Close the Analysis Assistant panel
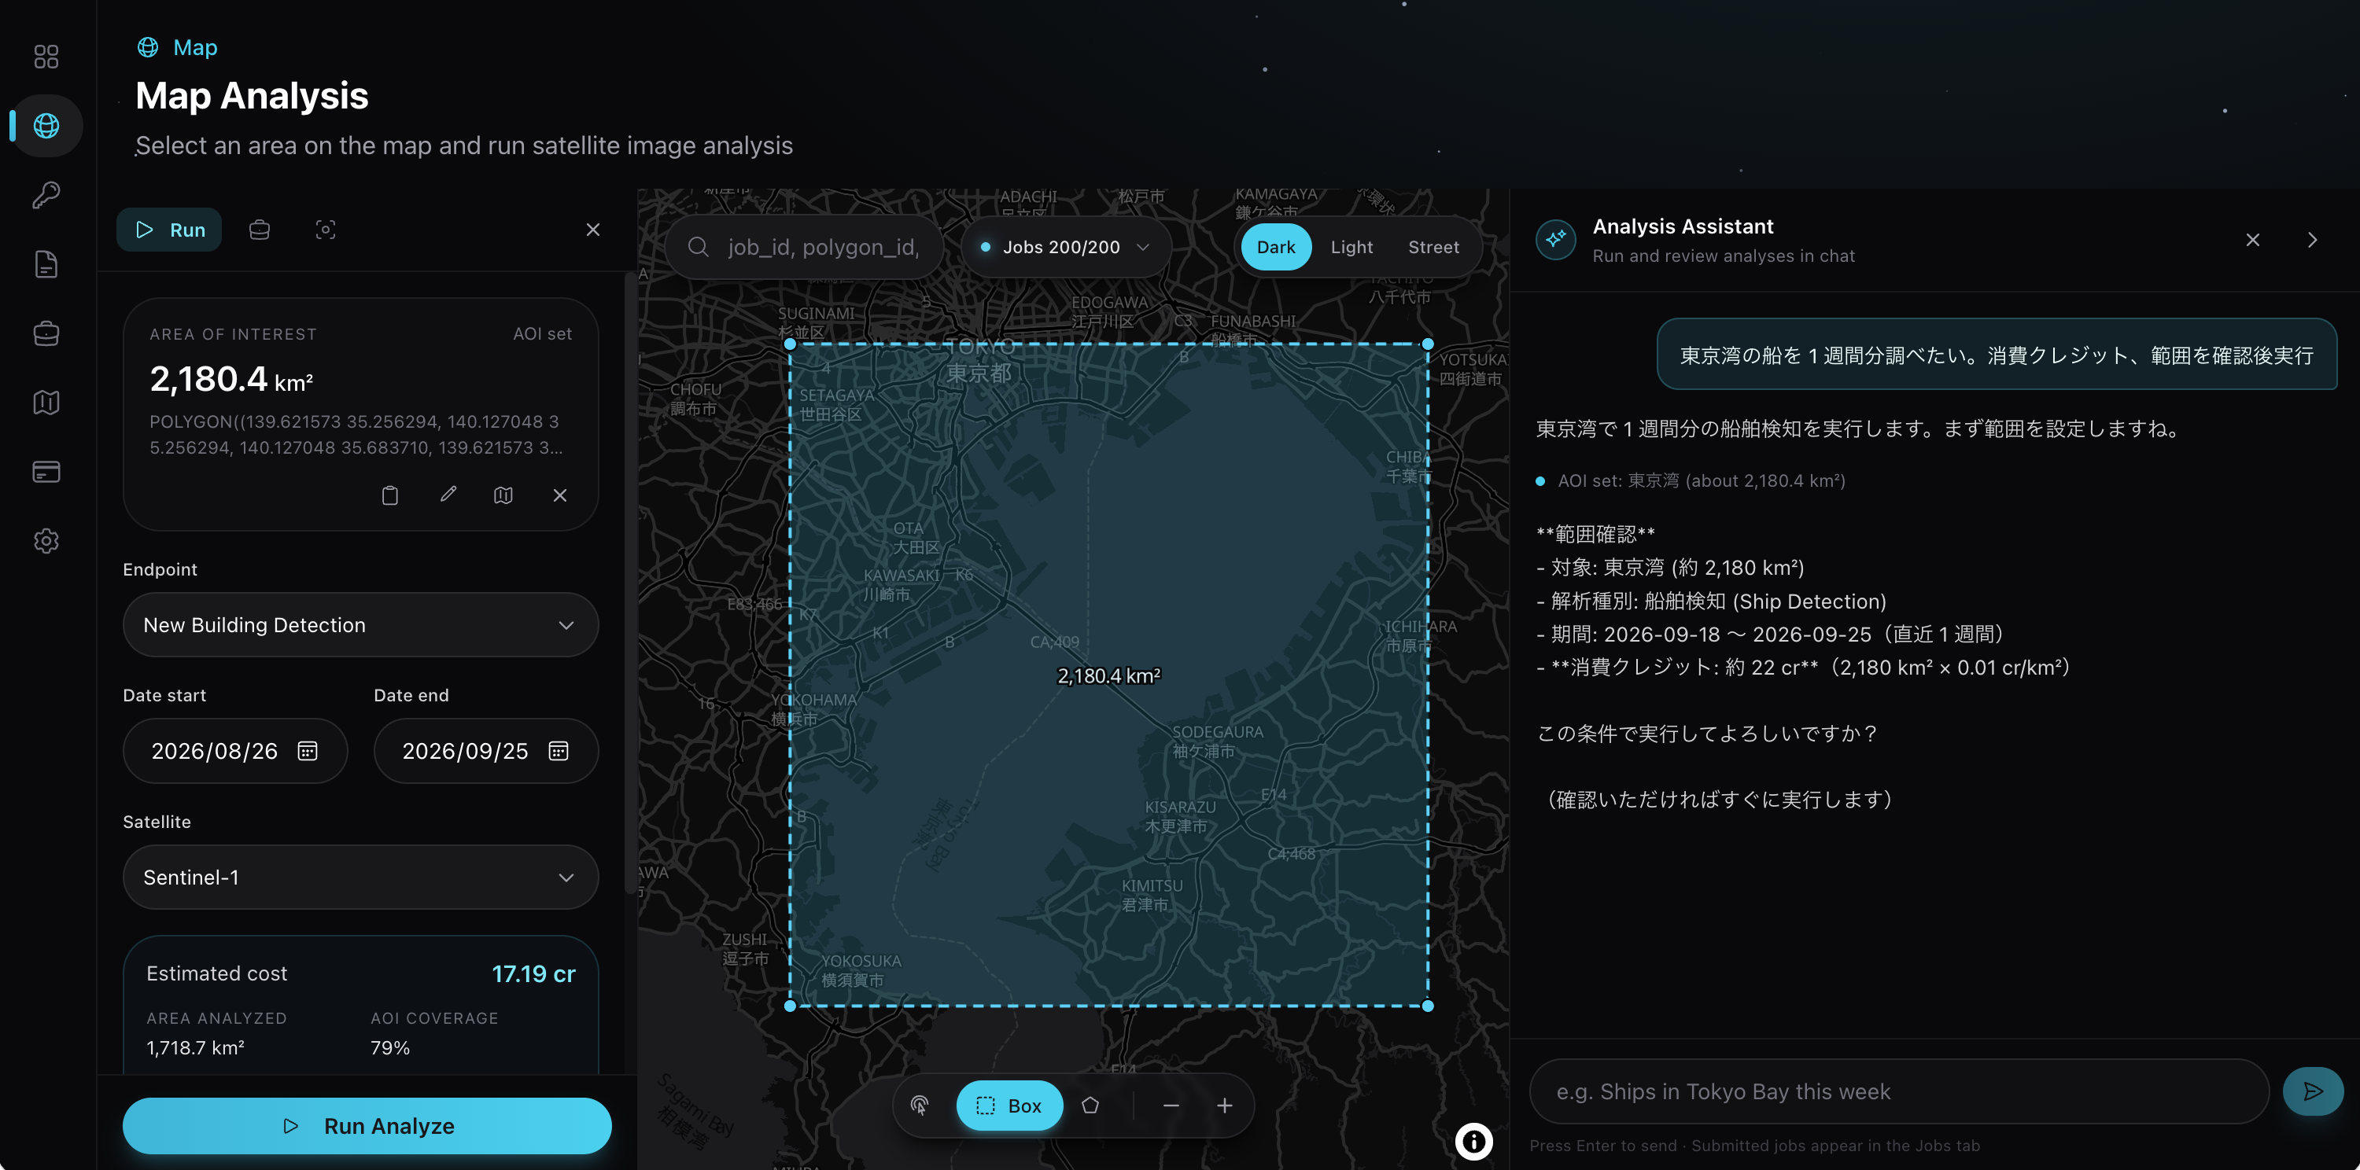Screen dimensions: 2360x1170 [2253, 240]
